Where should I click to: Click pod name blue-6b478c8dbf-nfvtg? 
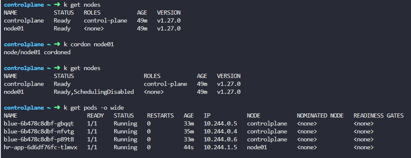point(39,131)
